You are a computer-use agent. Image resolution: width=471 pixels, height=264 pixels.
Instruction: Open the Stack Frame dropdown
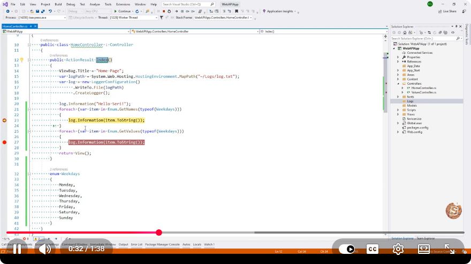(x=223, y=18)
